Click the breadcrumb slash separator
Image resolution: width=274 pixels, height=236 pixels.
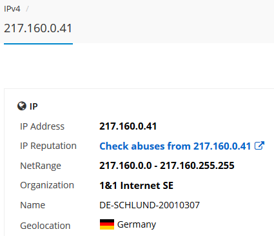point(27,9)
